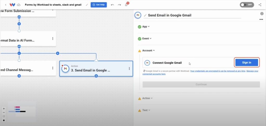Fit the canvas to screen
266x126 pixels.
(4, 116)
